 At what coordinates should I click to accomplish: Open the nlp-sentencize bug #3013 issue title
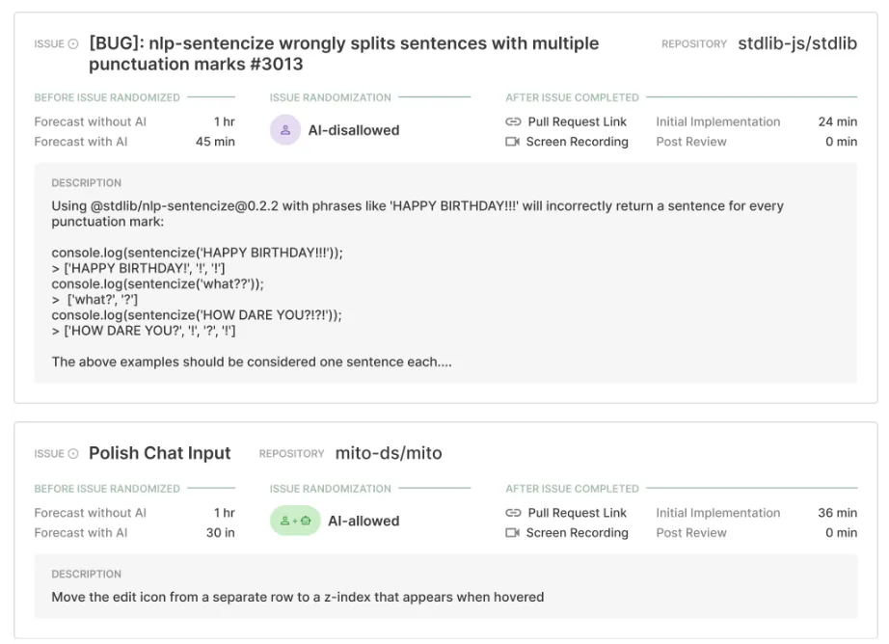(343, 53)
